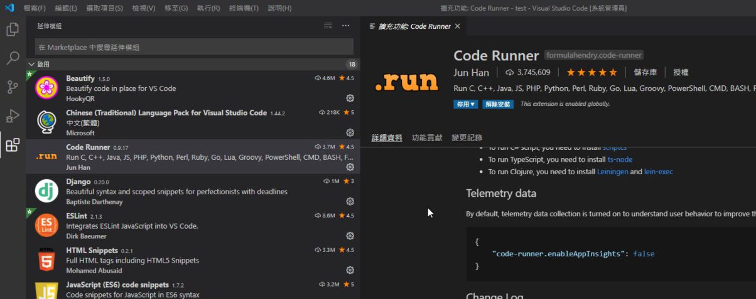756x299 pixels.
Task: Open the Explorer view in activity bar
Action: (13, 29)
